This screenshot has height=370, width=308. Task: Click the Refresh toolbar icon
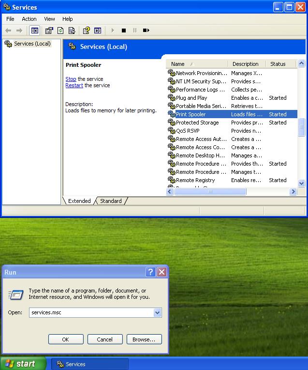(60, 31)
